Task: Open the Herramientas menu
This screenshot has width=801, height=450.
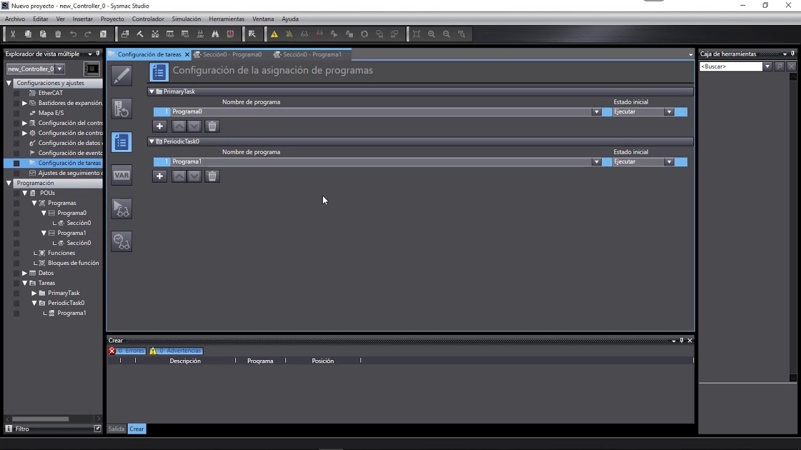Action: tap(227, 19)
